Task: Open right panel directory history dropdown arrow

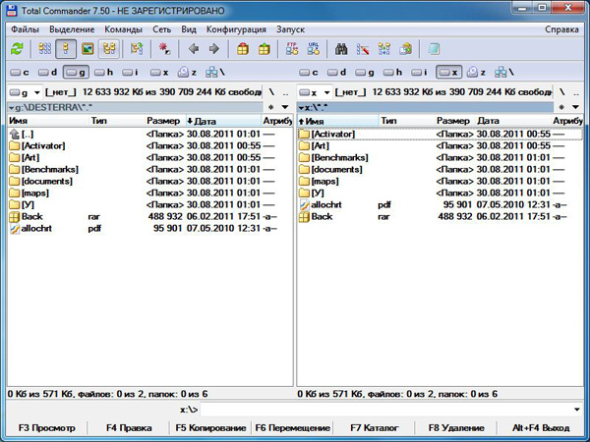Action: tap(575, 107)
